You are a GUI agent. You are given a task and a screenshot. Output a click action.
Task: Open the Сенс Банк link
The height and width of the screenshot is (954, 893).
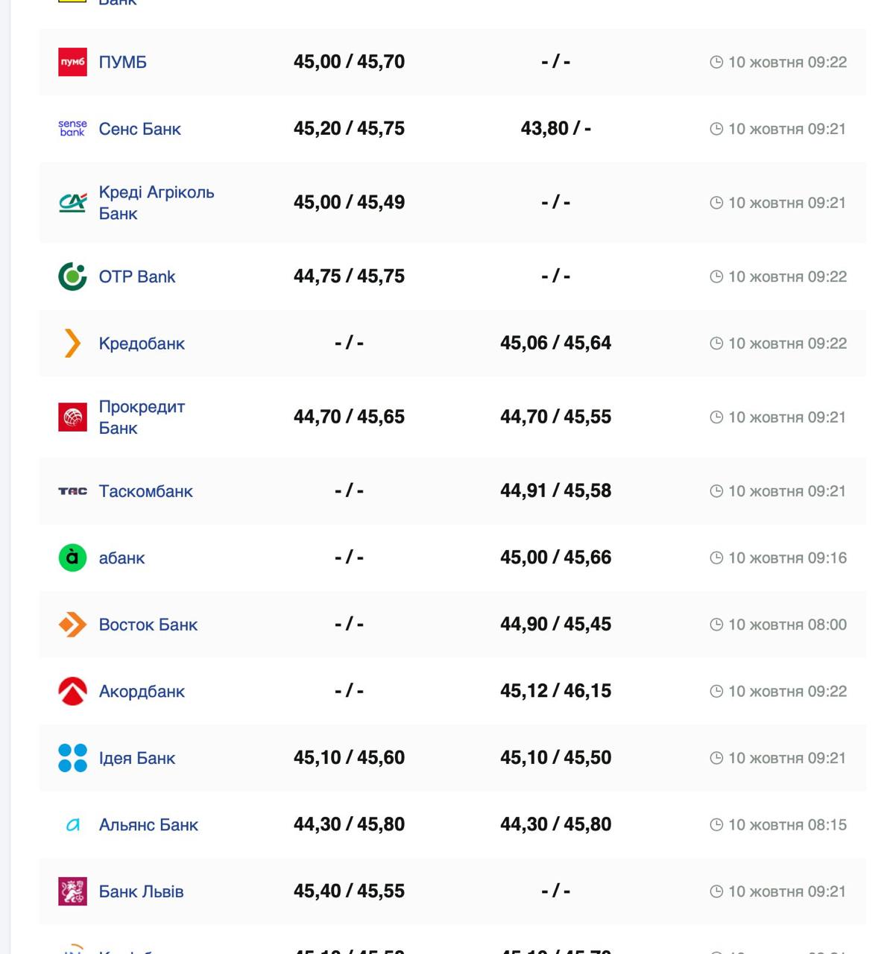pyautogui.click(x=139, y=129)
